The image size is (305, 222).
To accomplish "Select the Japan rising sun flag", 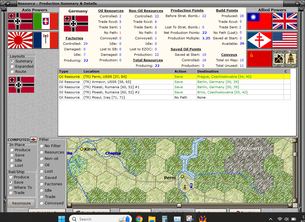I will coord(20,40).
